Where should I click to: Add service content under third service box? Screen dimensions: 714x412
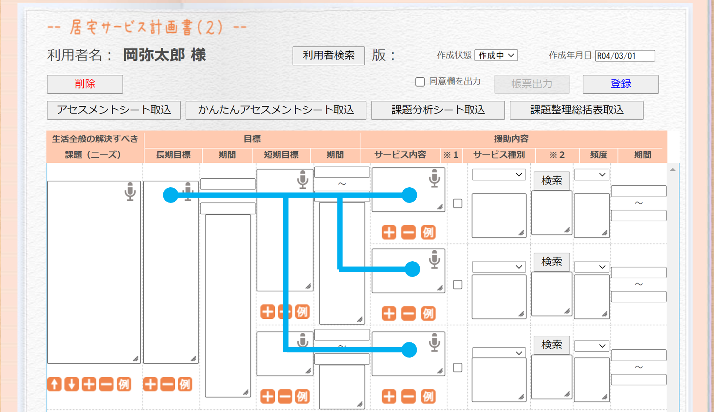(x=389, y=396)
